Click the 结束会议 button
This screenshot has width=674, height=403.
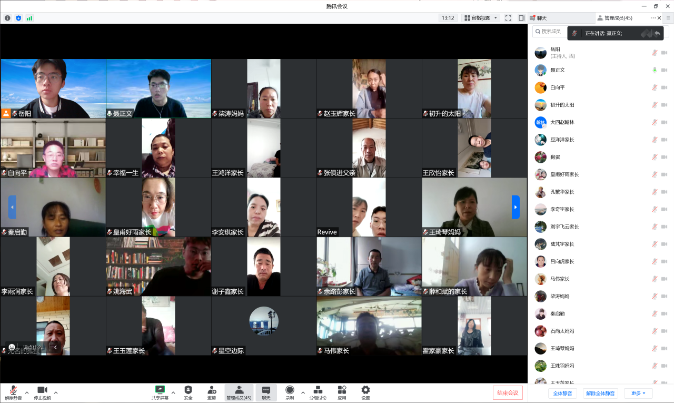(x=508, y=393)
